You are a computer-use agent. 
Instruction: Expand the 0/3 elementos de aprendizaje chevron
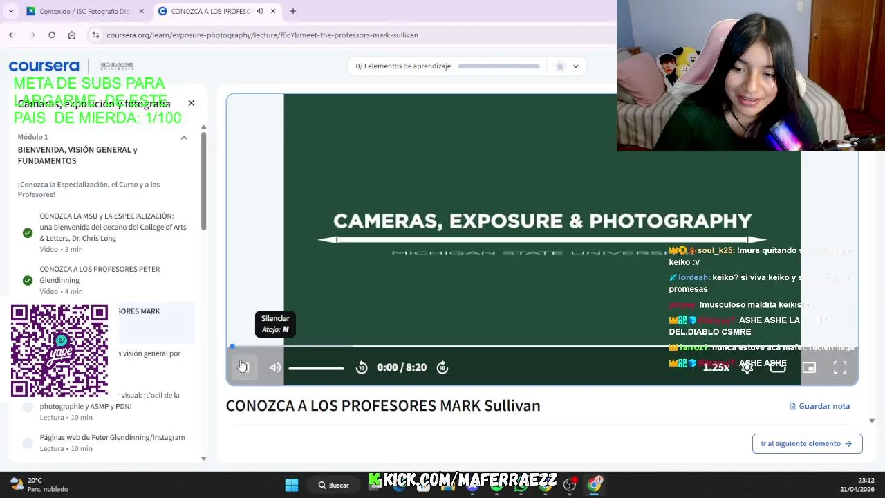pyautogui.click(x=575, y=66)
